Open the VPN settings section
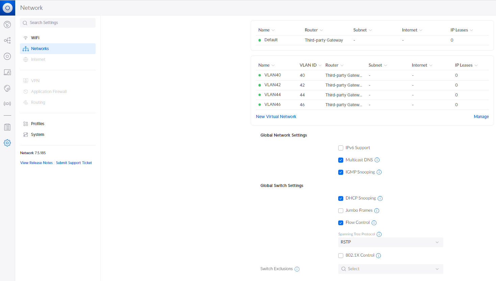 pos(58,81)
